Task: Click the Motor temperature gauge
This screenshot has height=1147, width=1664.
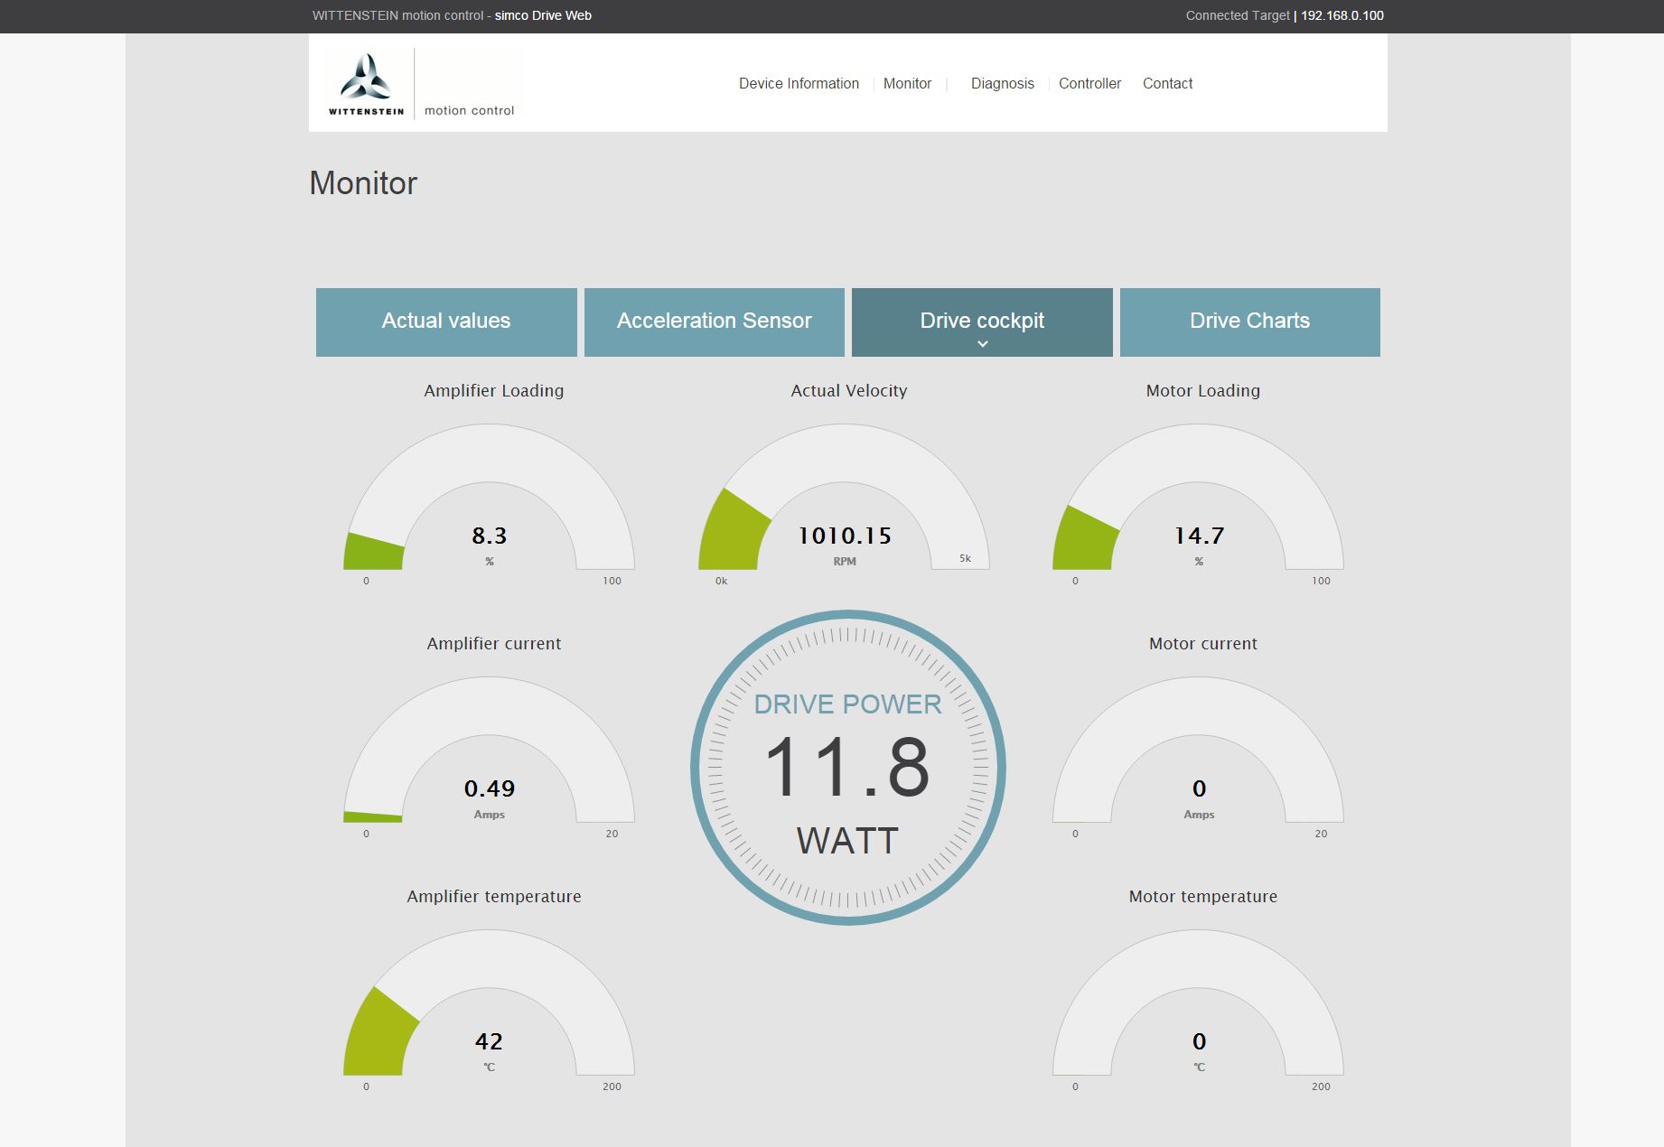Action: coord(1198,1012)
